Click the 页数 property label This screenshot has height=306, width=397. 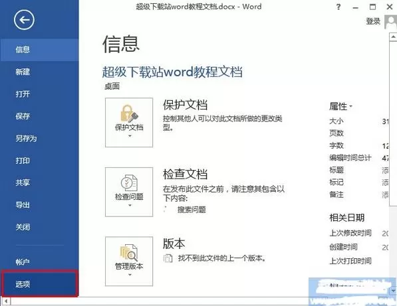(336, 133)
